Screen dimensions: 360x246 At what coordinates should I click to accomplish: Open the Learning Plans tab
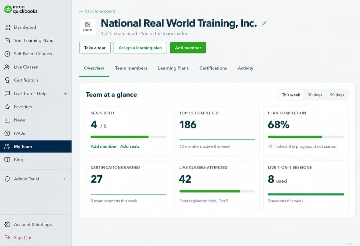click(x=173, y=68)
